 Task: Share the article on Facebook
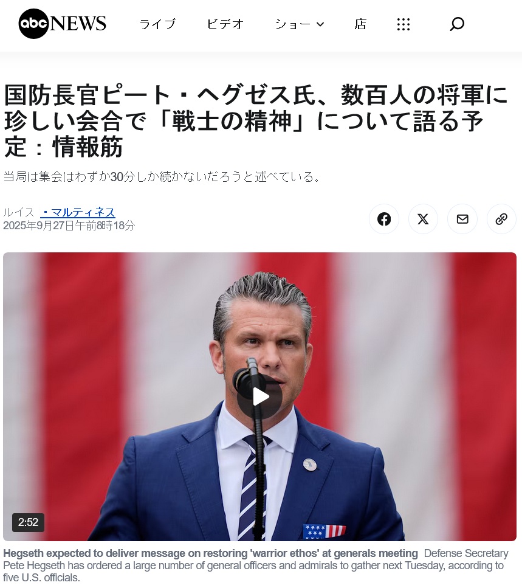(x=383, y=219)
